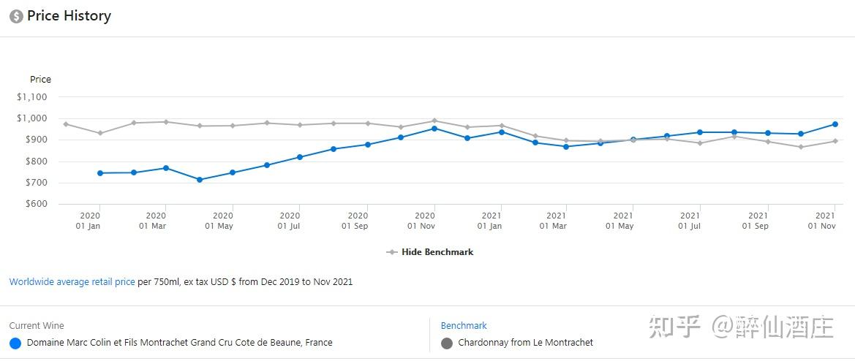Click the Price History heading

click(69, 16)
